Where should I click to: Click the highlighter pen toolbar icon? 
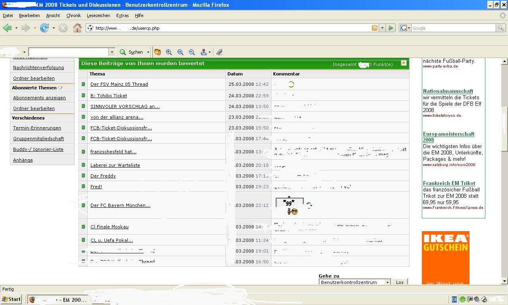219,52
